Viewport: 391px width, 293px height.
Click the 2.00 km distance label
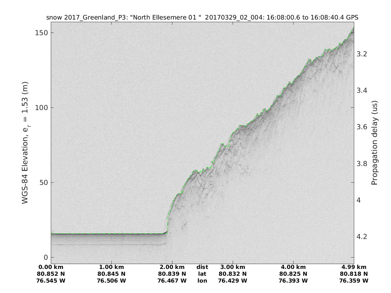coord(172,267)
